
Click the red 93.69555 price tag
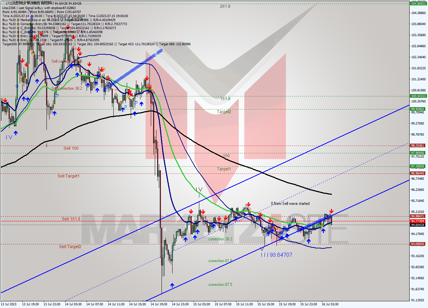[418, 244]
